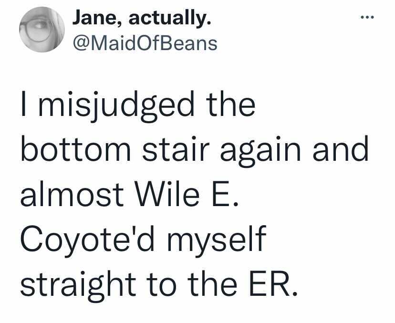Click the name "Jane," in the header

coord(98,18)
